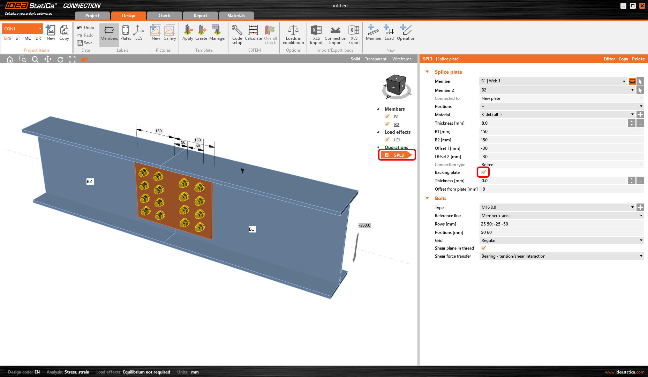The width and height of the screenshot is (648, 377).
Task: Disable the Backing plate checkbox
Action: click(483, 172)
